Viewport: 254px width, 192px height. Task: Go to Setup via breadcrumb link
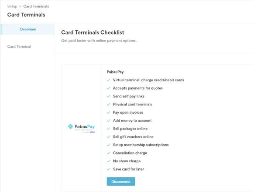click(x=12, y=6)
